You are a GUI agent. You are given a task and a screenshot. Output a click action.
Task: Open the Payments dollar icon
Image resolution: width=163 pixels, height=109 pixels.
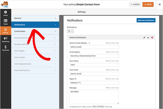(5, 48)
